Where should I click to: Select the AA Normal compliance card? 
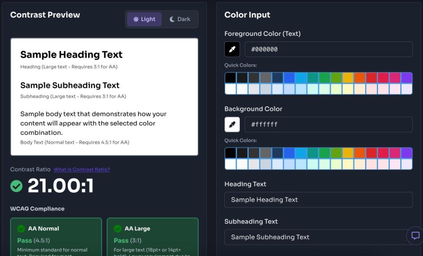56,237
